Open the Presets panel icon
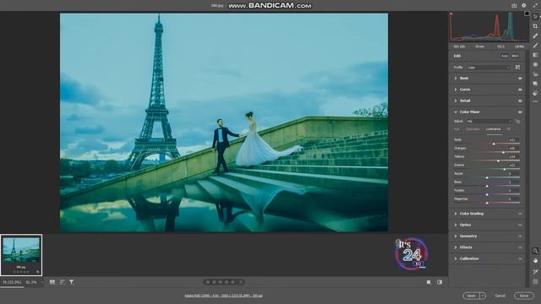This screenshot has height=304, width=541. pos(535,93)
